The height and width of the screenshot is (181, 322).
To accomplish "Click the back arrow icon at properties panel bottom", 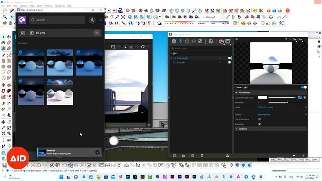I will [294, 156].
